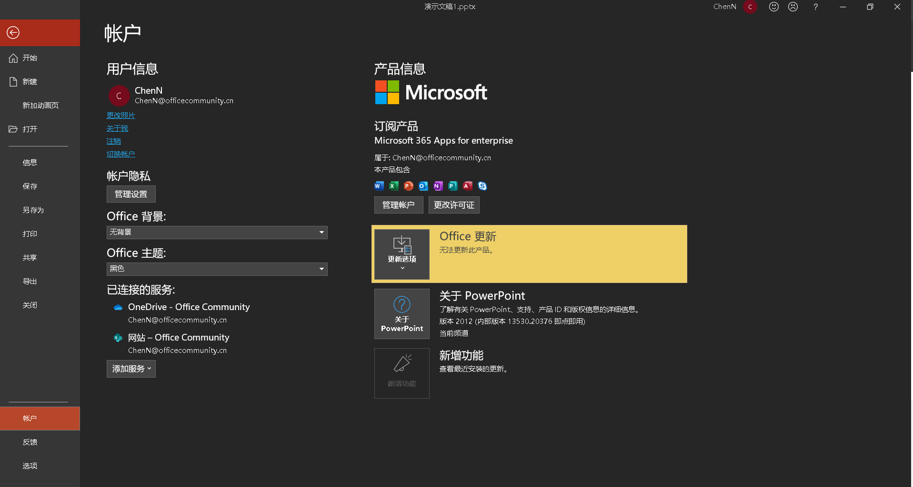Minimize the PowerPoint window
This screenshot has height=487, width=913.
coord(843,7)
